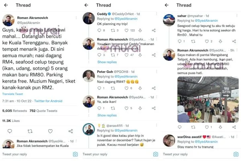Tap the back arrow in the left thread
The image size is (241, 161).
pos(6,5)
